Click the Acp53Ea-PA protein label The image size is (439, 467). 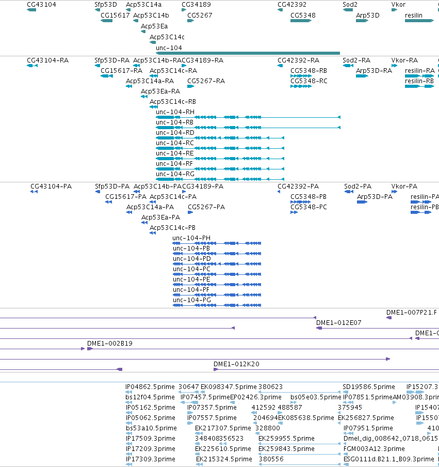coord(160,217)
